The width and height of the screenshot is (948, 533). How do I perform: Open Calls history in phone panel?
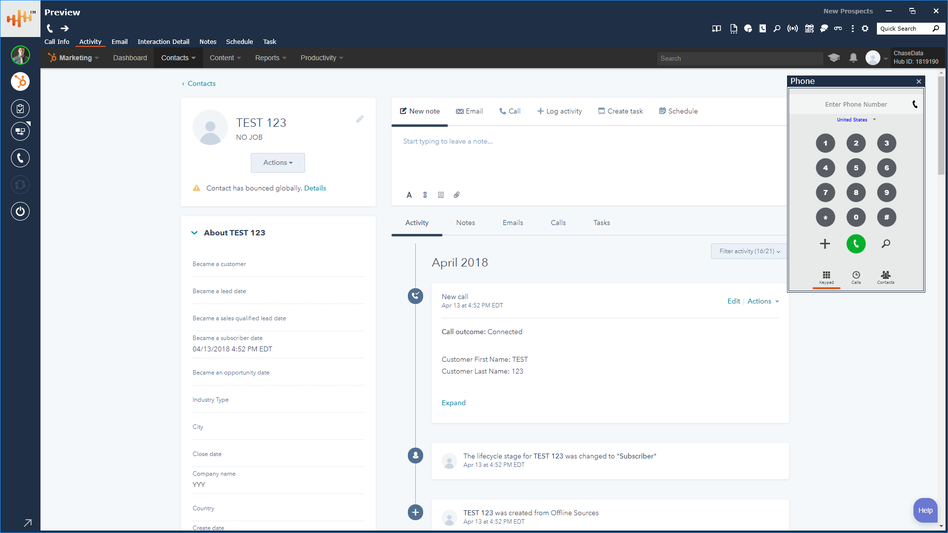tap(856, 277)
